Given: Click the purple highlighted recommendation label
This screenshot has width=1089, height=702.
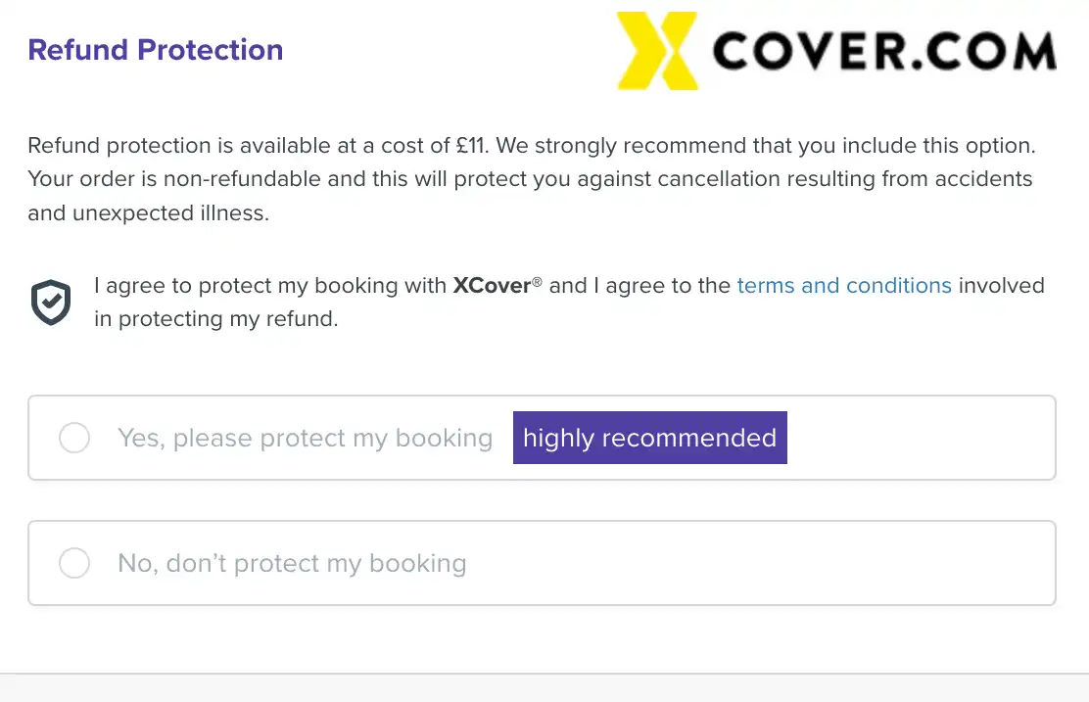Looking at the screenshot, I should [x=649, y=438].
